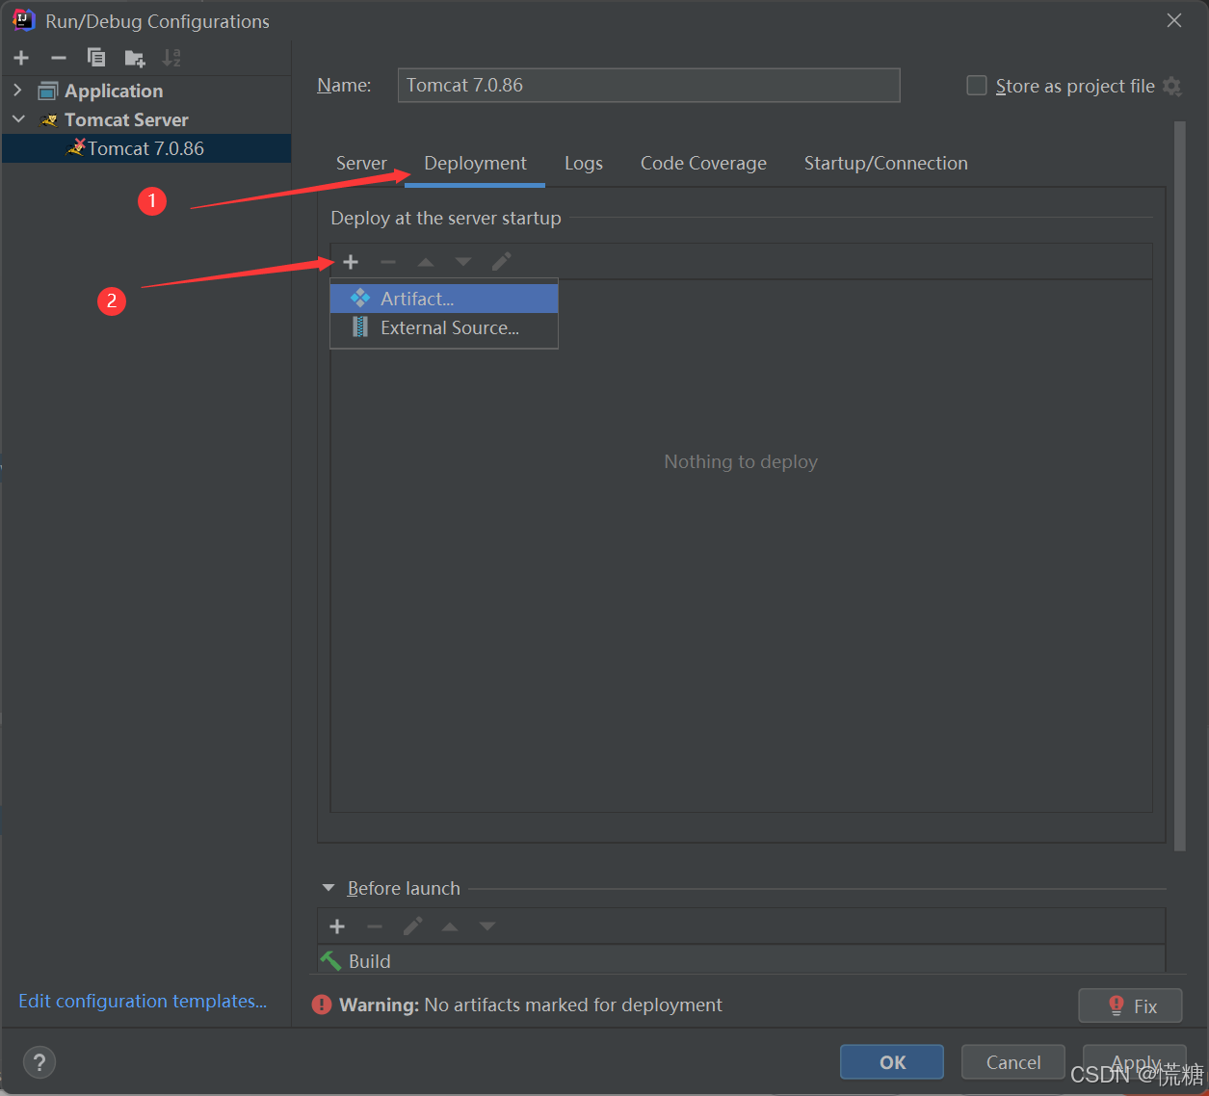Choose Artifact... from the popup menu
The width and height of the screenshot is (1209, 1096).
[444, 299]
